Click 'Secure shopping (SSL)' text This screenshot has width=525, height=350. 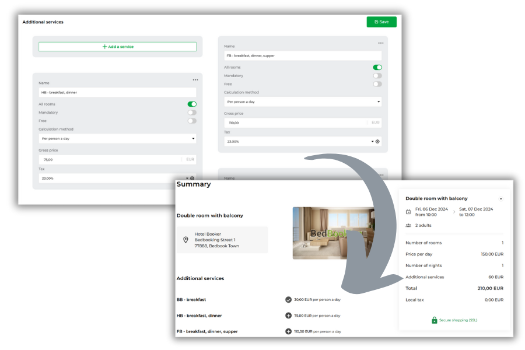(x=459, y=320)
